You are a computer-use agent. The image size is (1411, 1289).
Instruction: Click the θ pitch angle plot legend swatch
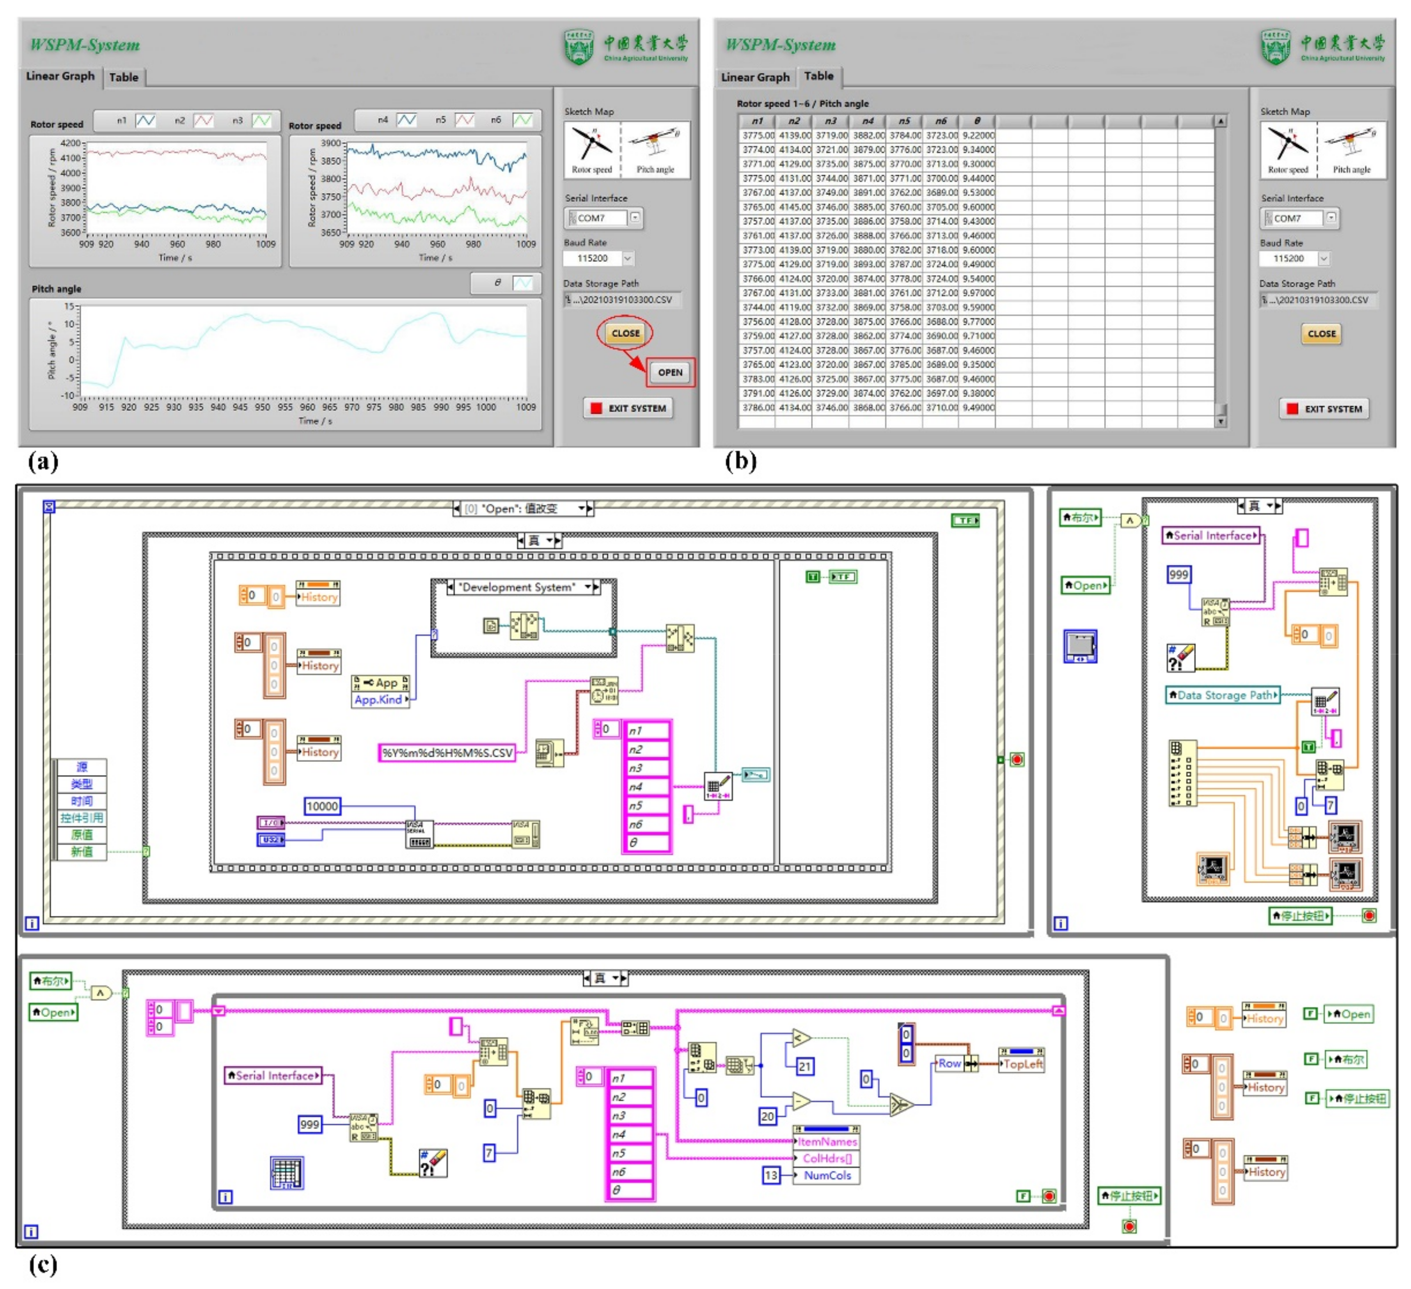[x=522, y=283]
